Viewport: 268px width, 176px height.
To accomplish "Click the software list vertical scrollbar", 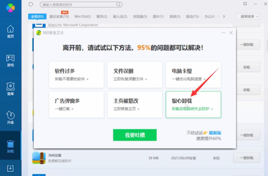I will coord(267,45).
